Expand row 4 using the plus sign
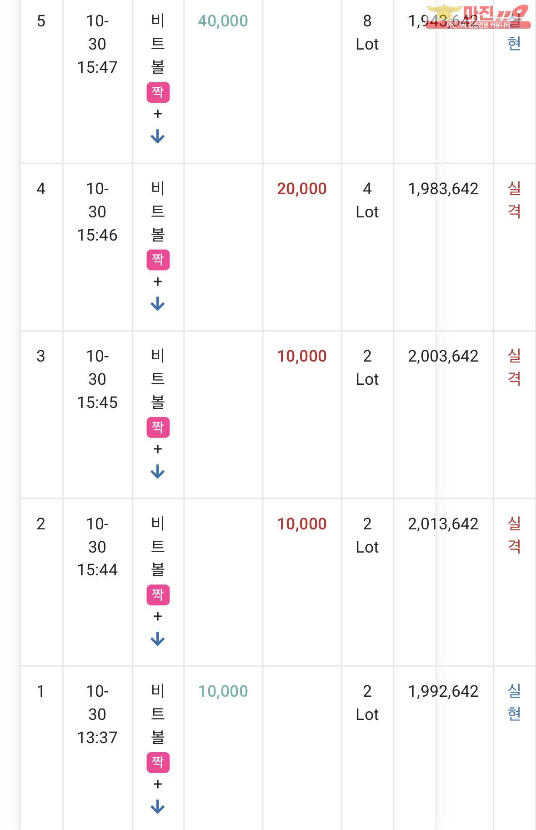Viewport: 536px width, 830px height. [158, 282]
